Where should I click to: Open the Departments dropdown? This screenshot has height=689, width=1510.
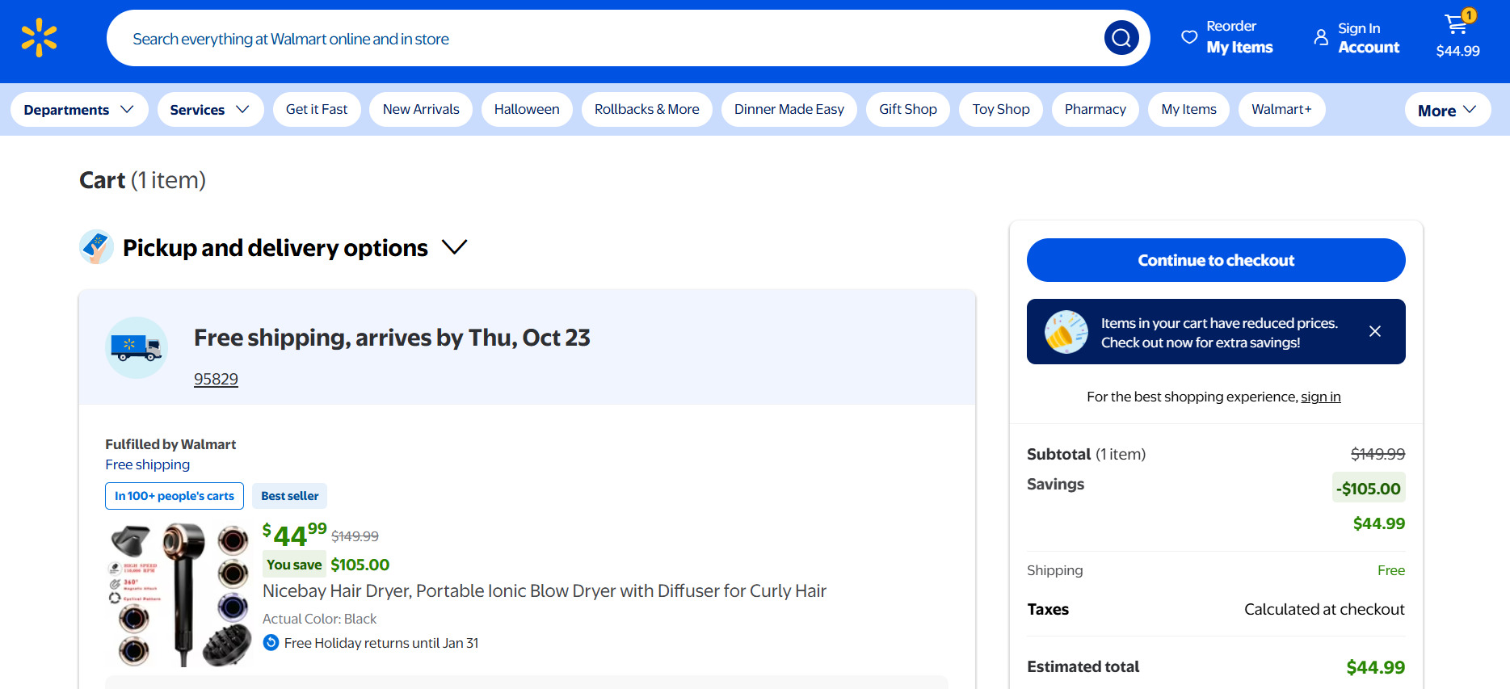[78, 109]
